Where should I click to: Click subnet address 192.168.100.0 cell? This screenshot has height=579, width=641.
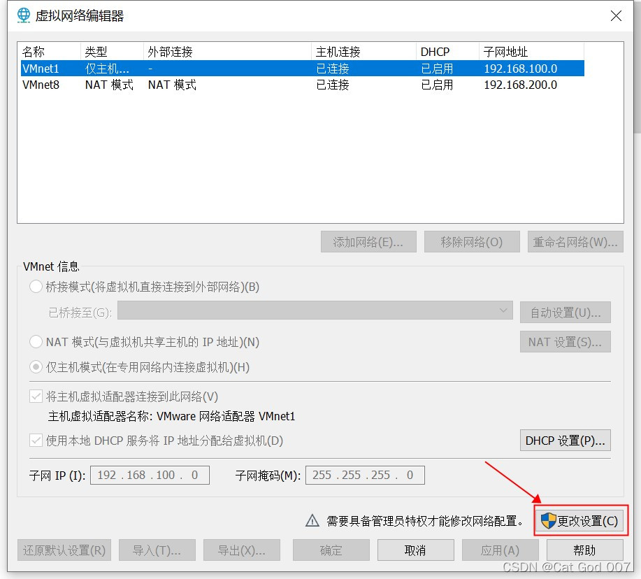(x=520, y=69)
